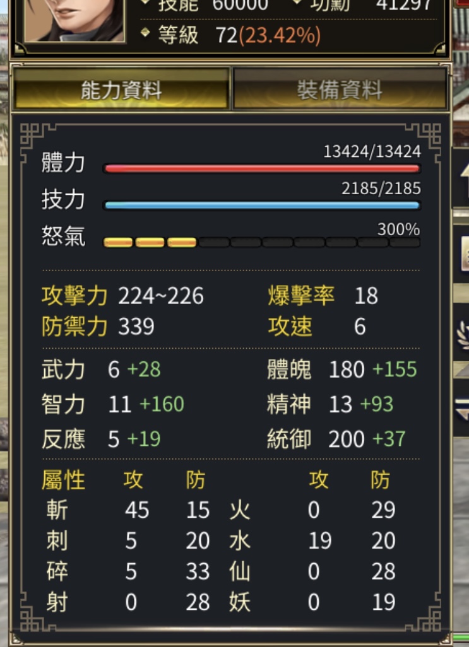Image resolution: width=469 pixels, height=647 pixels.
Task: Click the 武力 stat row
Action: click(x=101, y=370)
